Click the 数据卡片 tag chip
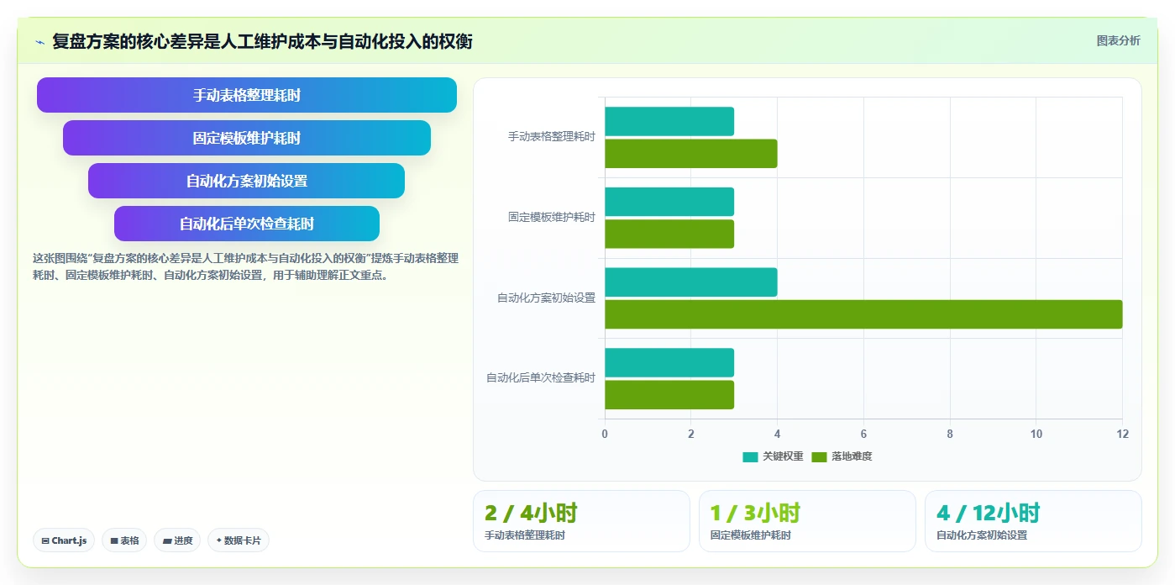 239,540
